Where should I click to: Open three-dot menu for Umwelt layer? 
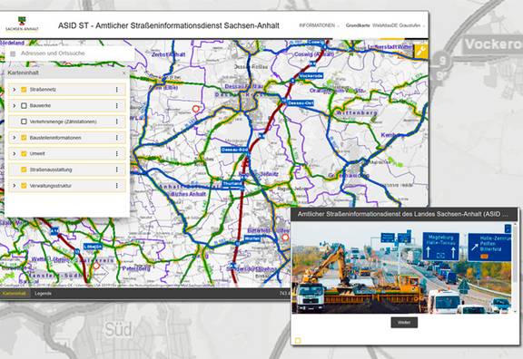coord(117,153)
